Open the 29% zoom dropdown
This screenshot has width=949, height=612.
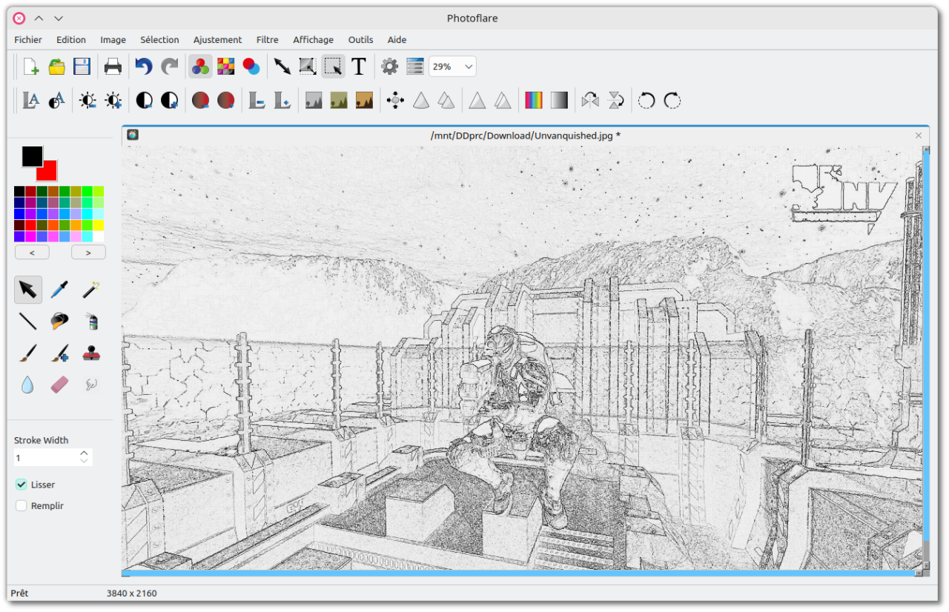click(x=452, y=67)
